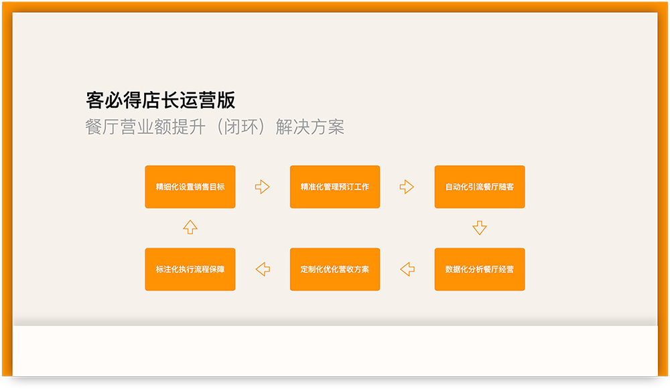Click the down arrow below 自动化引流餐厅随客
Screen dimensions: 670x389
click(479, 228)
